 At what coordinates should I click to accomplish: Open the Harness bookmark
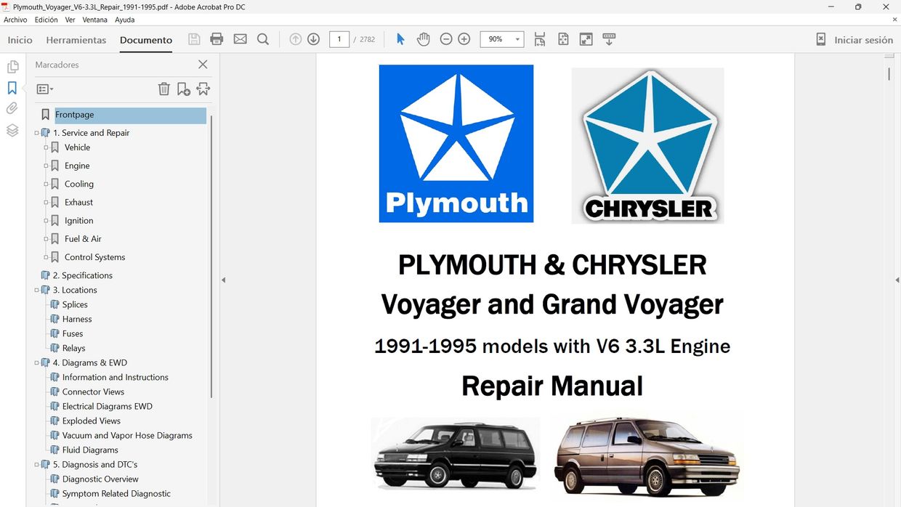[x=77, y=319]
